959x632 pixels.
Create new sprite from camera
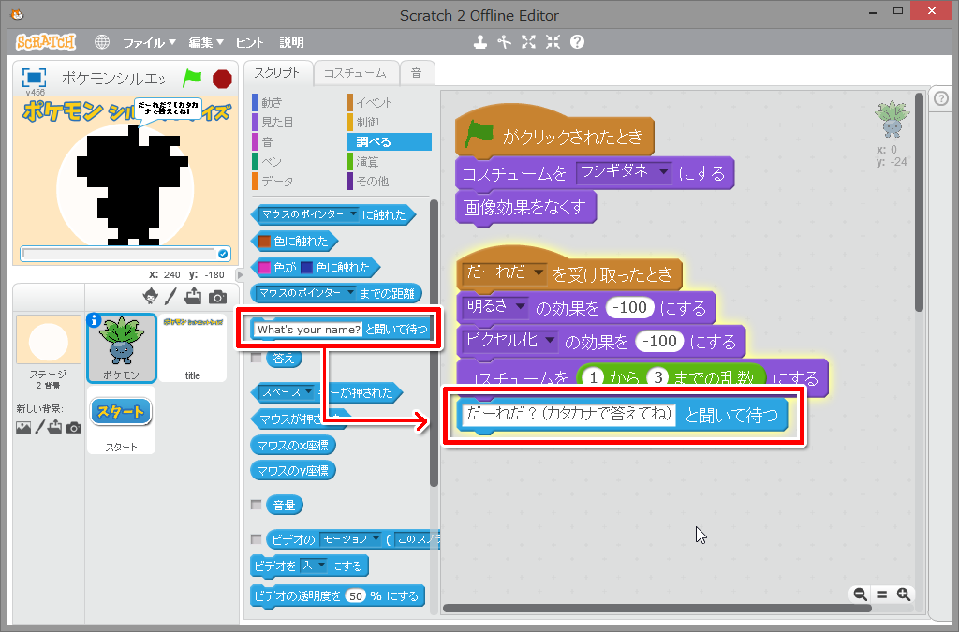coord(217,297)
